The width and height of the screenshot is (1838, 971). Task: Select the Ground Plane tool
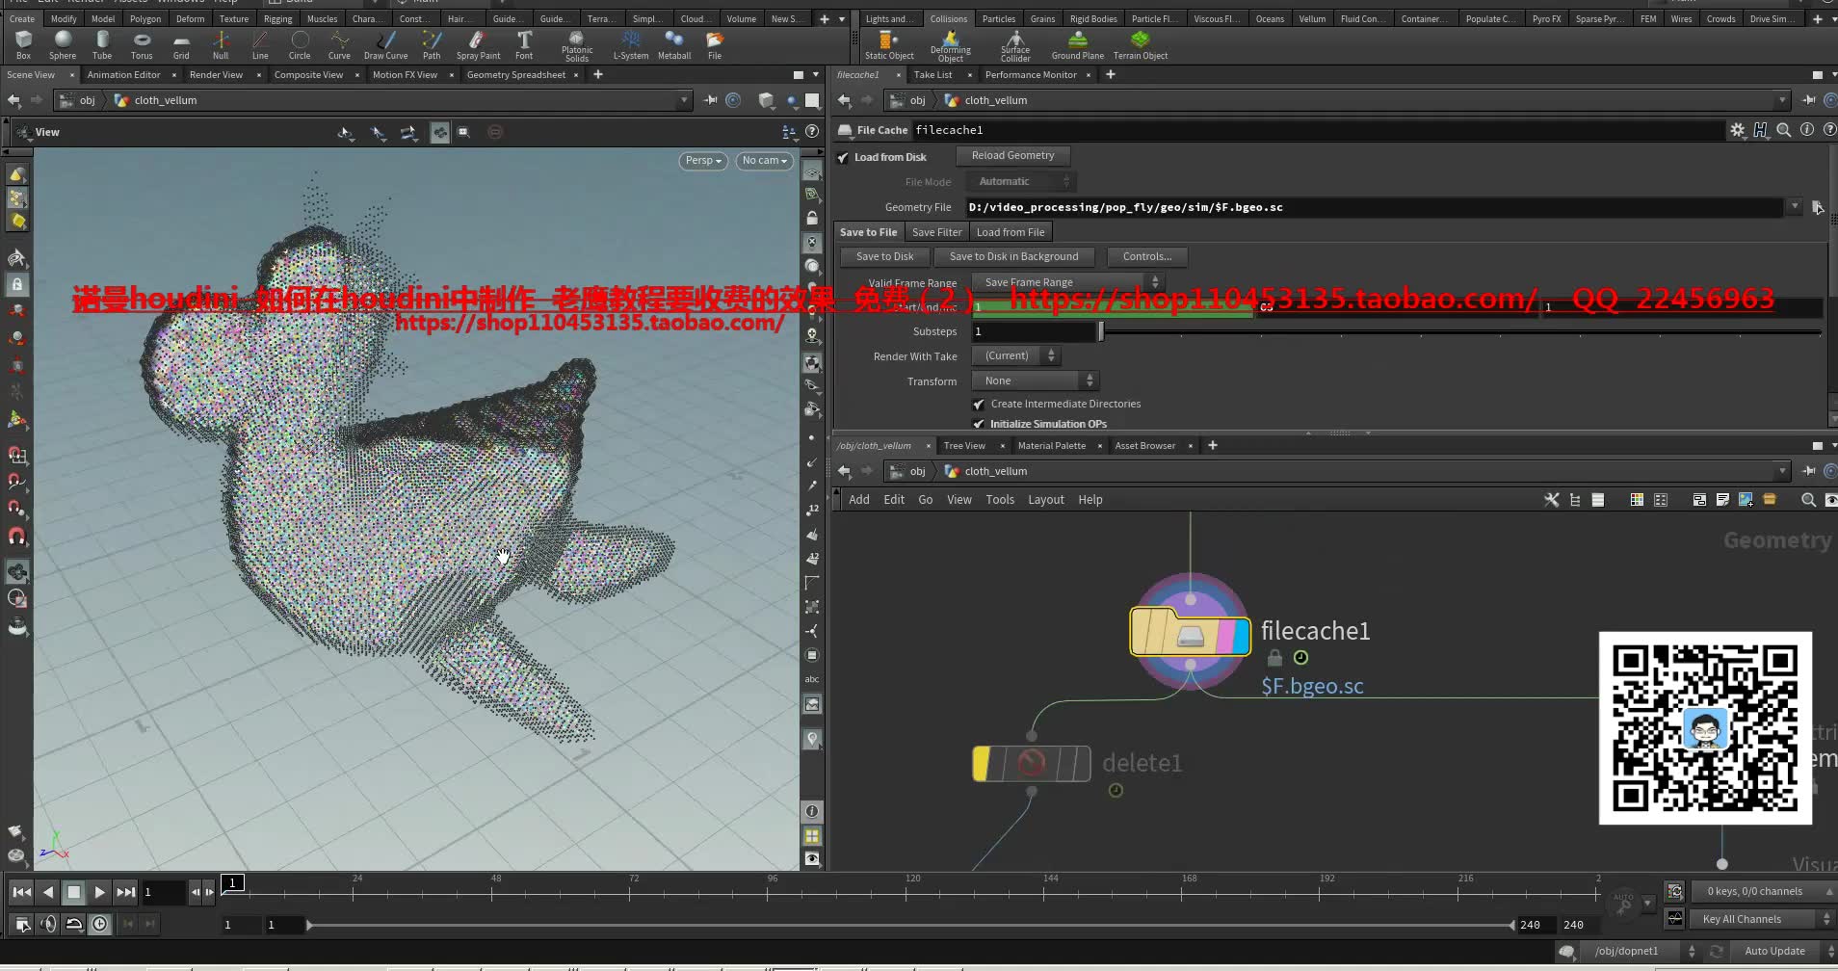point(1077,44)
